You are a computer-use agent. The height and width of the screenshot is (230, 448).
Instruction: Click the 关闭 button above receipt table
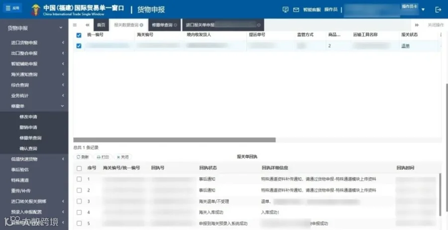123,157
